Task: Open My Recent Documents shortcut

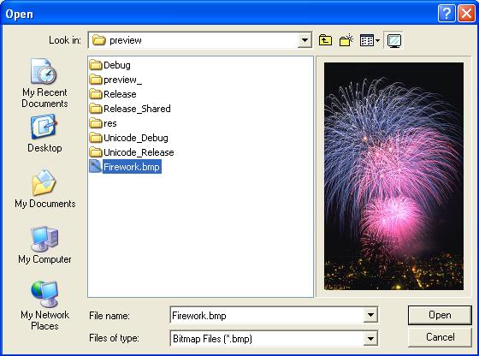Action: pos(44,83)
